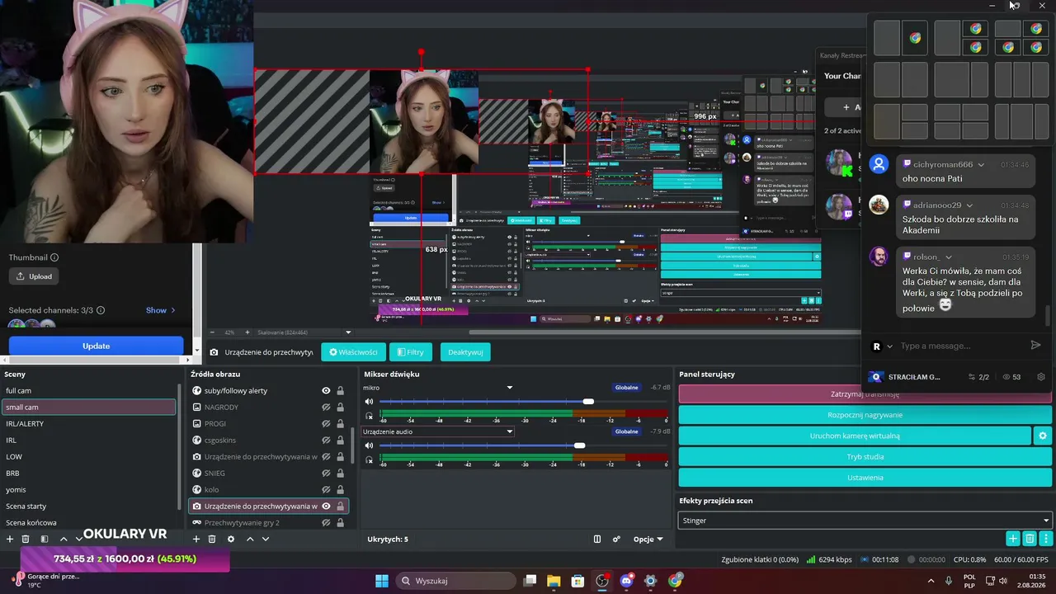Switch to the BRB scene
Viewport: 1056px width, 594px height.
coord(89,473)
